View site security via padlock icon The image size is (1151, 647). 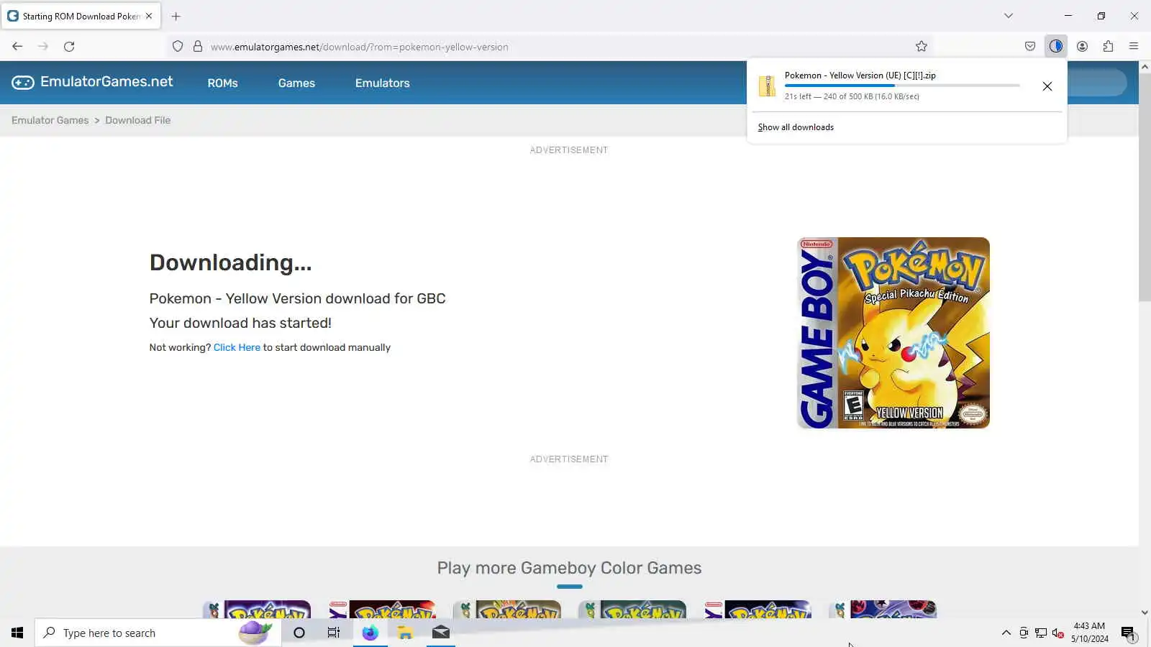click(198, 47)
